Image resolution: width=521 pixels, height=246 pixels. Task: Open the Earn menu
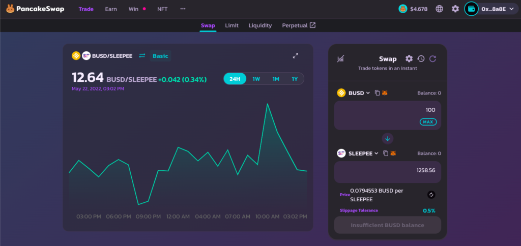111,9
